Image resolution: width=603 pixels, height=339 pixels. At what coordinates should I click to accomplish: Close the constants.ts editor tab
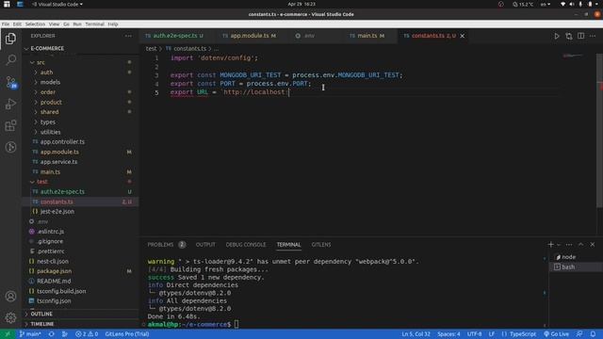463,36
